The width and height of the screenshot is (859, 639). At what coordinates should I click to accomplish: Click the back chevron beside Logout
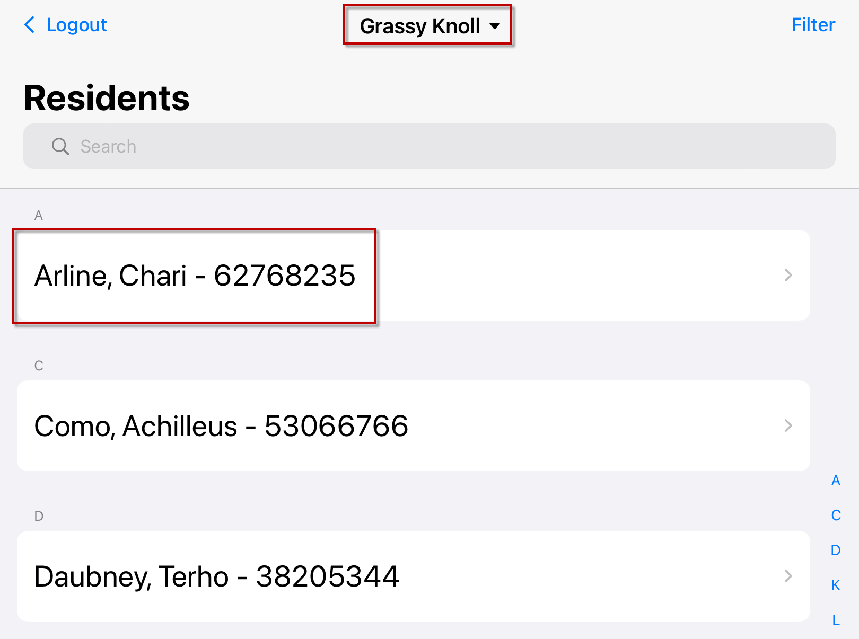(x=30, y=24)
